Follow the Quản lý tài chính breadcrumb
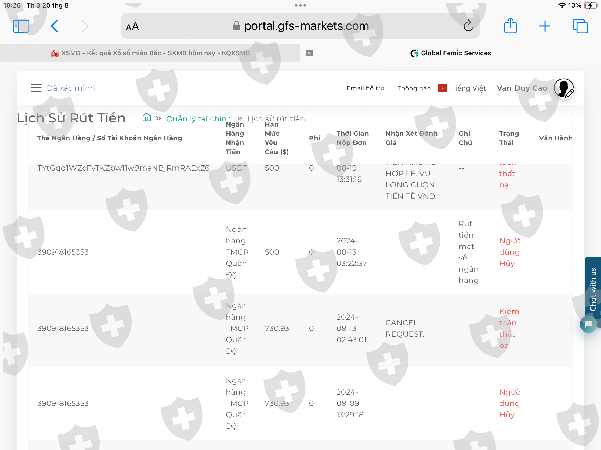This screenshot has height=450, width=601. (199, 119)
